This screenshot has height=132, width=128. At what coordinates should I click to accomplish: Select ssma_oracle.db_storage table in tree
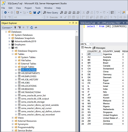coord(33,102)
